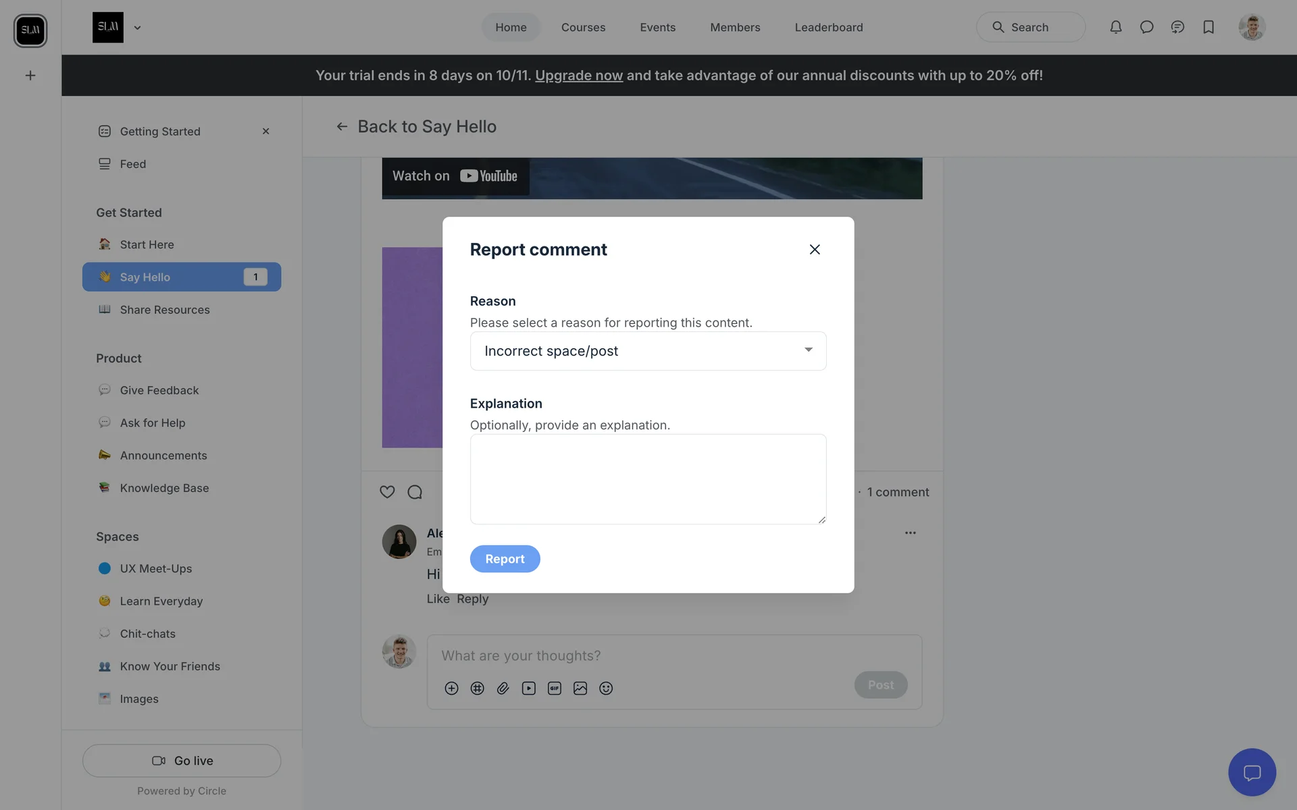The height and width of the screenshot is (810, 1297).
Task: Click the attachment paperclip icon
Action: click(x=503, y=688)
